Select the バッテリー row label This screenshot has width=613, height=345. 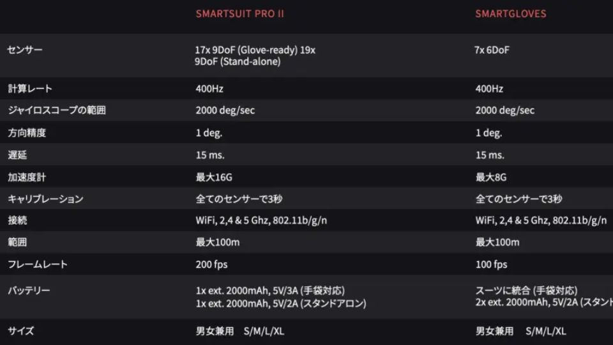pyautogui.click(x=29, y=291)
